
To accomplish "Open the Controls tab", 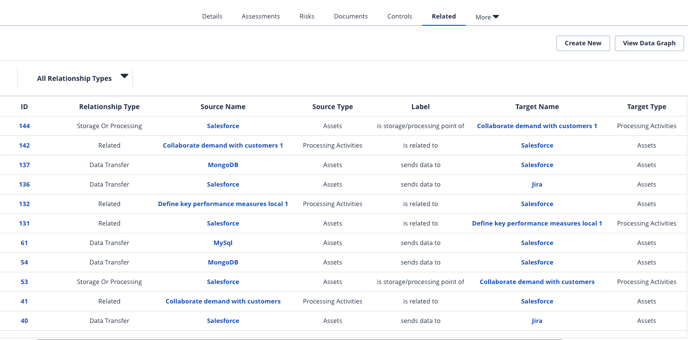I will [x=399, y=16].
